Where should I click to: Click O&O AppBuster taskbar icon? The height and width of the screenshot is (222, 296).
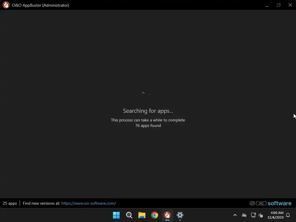[167, 215]
